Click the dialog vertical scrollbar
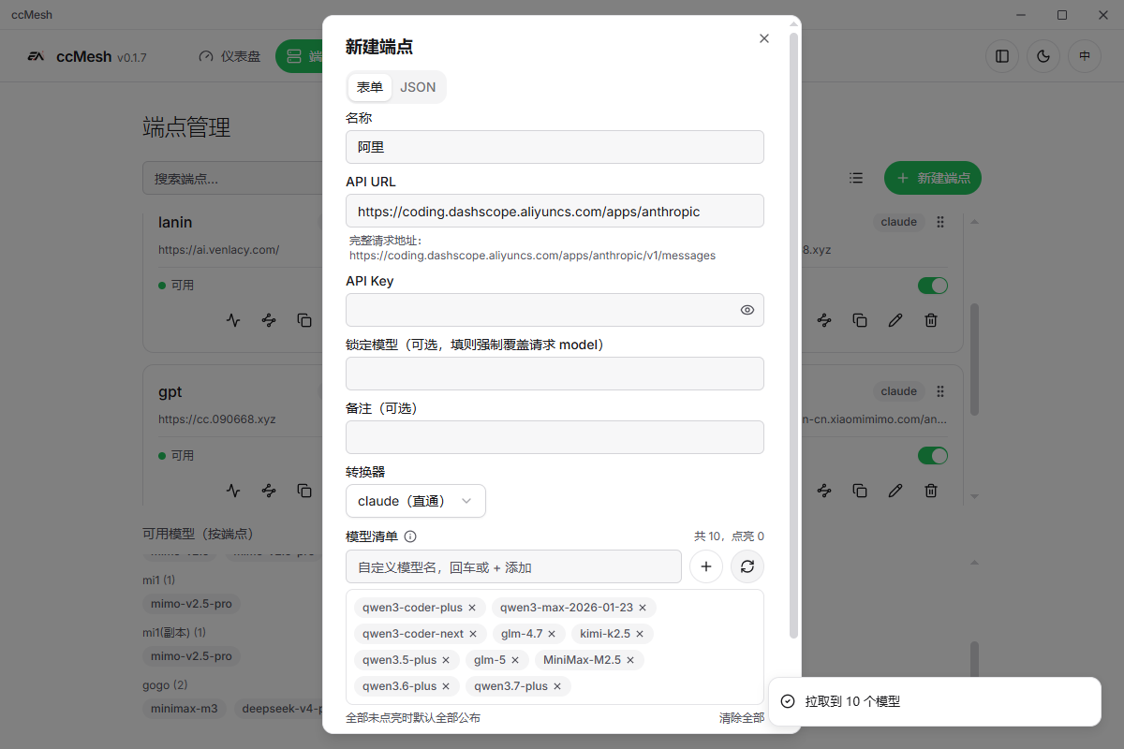This screenshot has width=1124, height=749. click(x=794, y=337)
